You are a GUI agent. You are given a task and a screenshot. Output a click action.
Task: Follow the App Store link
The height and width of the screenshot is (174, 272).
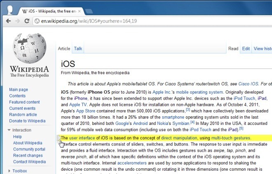86,111
